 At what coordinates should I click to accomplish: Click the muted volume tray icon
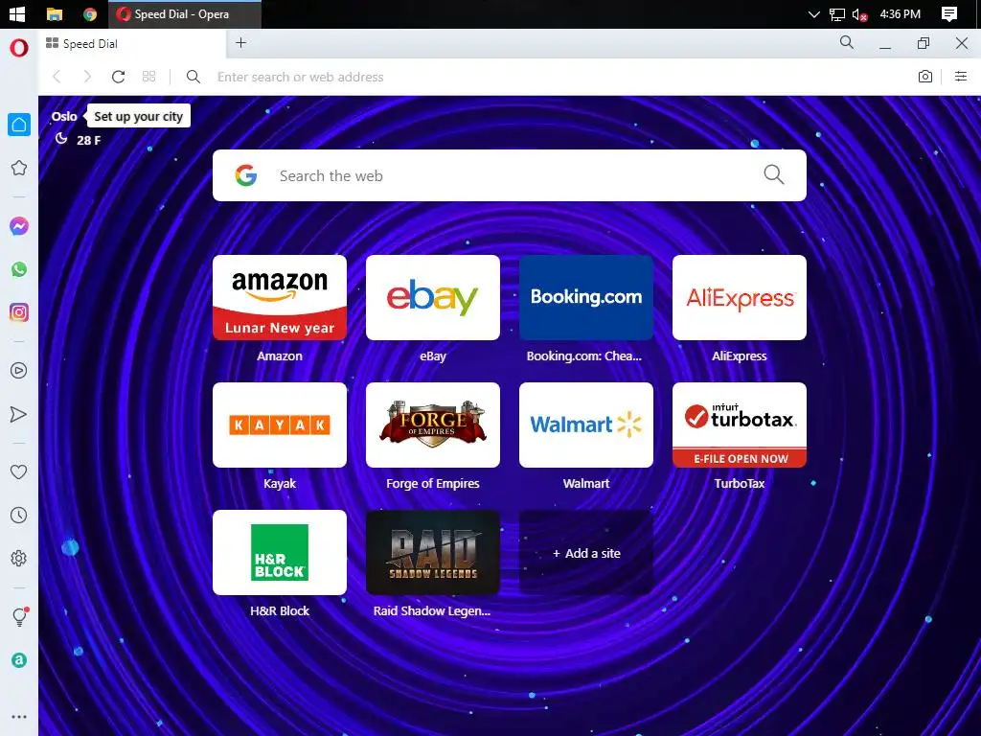point(859,13)
